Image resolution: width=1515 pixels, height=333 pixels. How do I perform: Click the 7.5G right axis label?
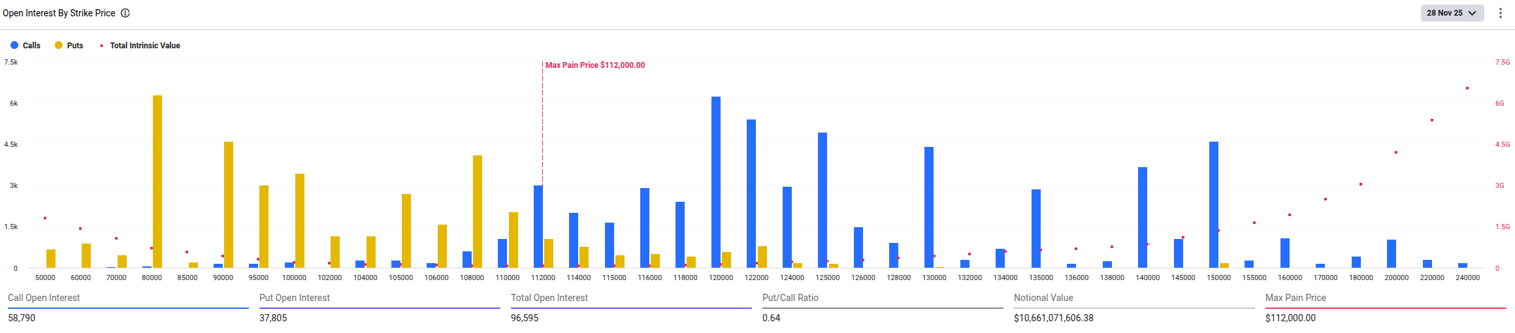tap(1503, 62)
